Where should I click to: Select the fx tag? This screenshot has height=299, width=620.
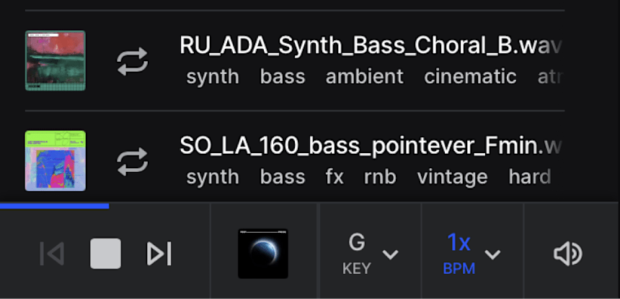click(x=335, y=177)
